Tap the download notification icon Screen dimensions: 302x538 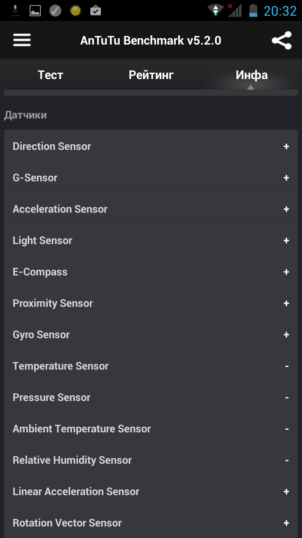(15, 11)
